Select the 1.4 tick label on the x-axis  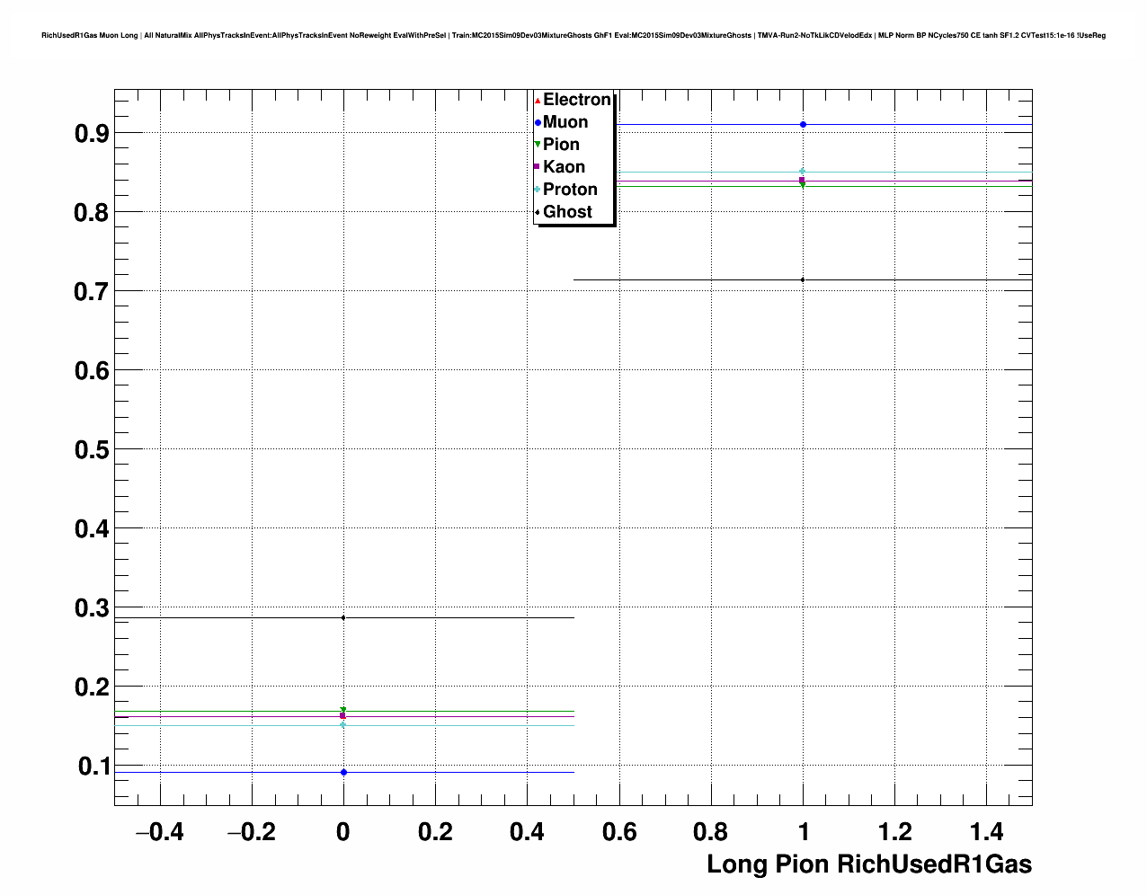point(987,832)
